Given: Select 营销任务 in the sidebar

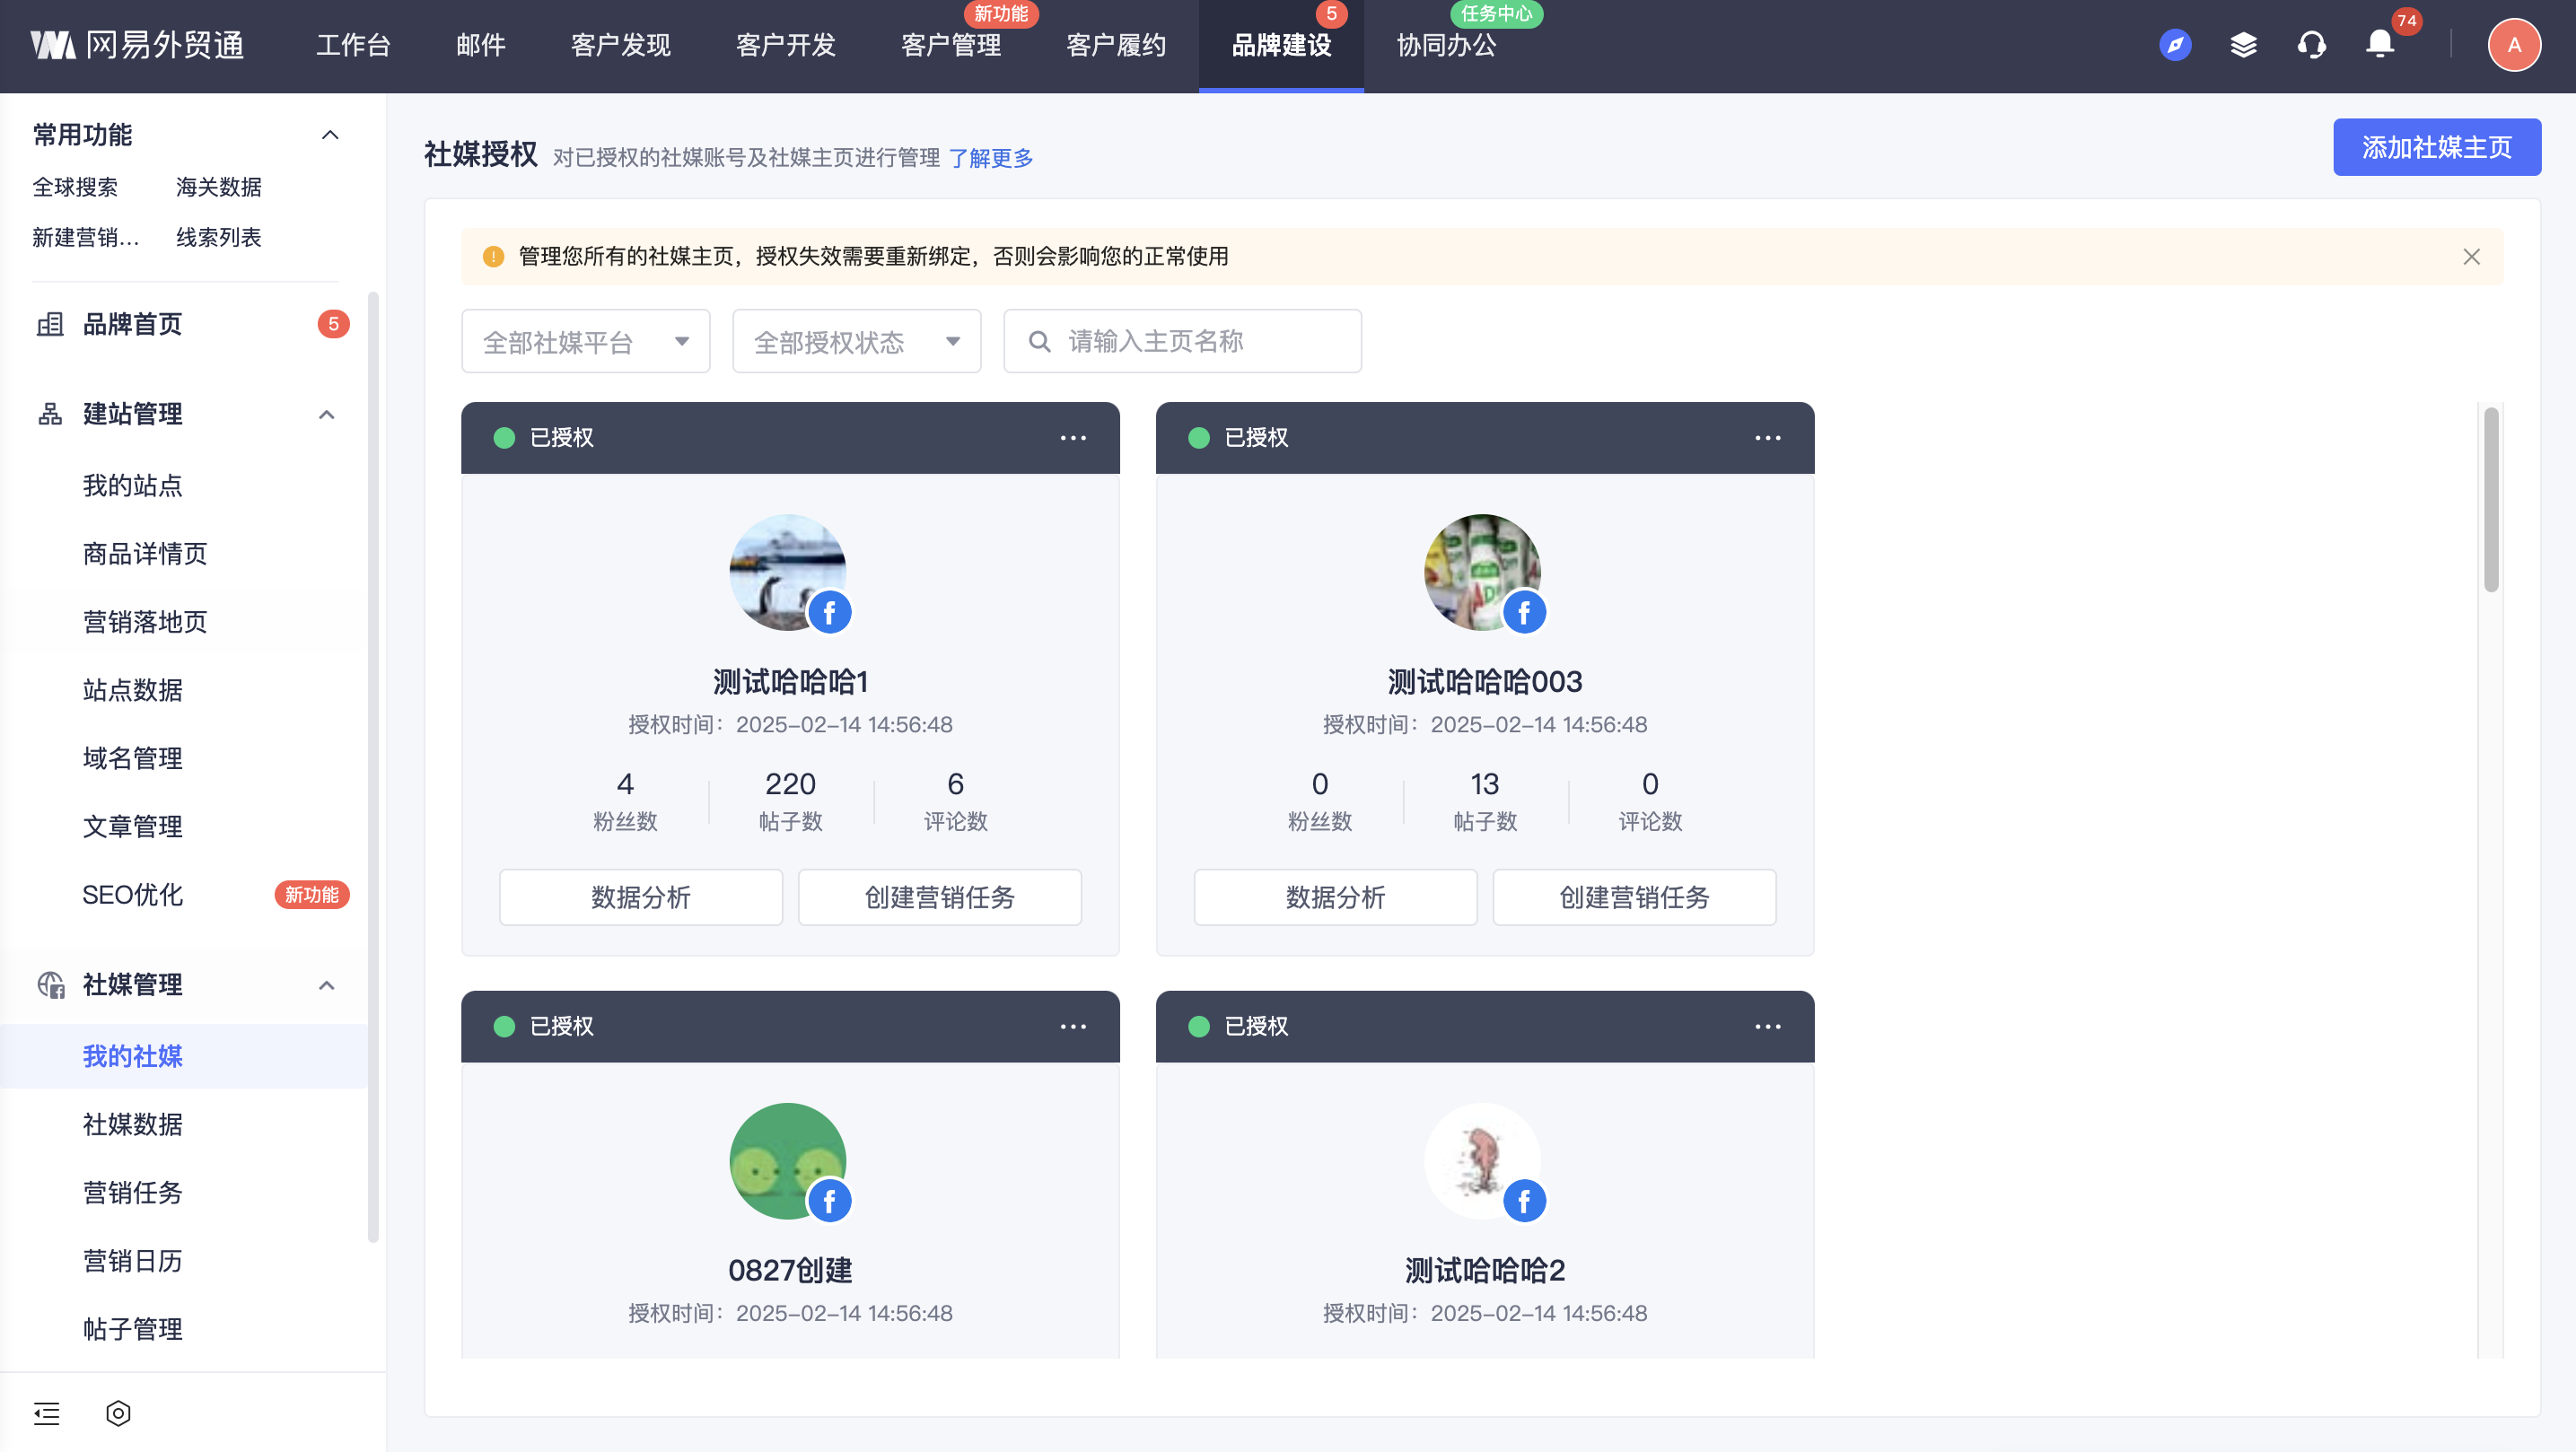Looking at the screenshot, I should coord(132,1192).
